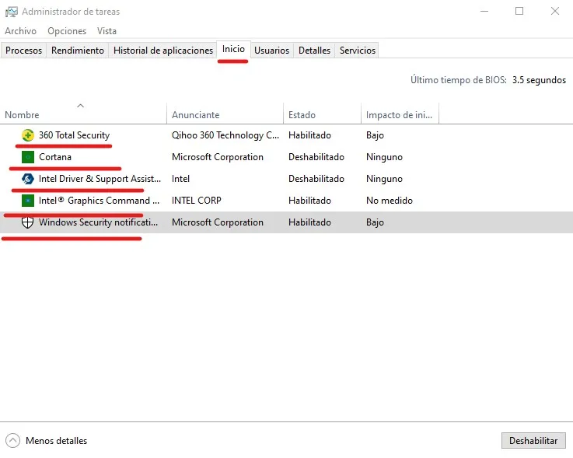Click the Task Manager title bar icon

(12, 12)
